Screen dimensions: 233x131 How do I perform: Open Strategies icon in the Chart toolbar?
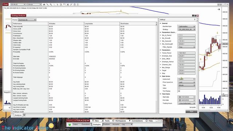(x=71, y=4)
